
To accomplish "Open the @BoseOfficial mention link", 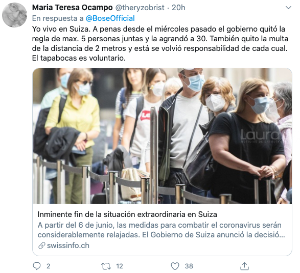I will pyautogui.click(x=110, y=18).
